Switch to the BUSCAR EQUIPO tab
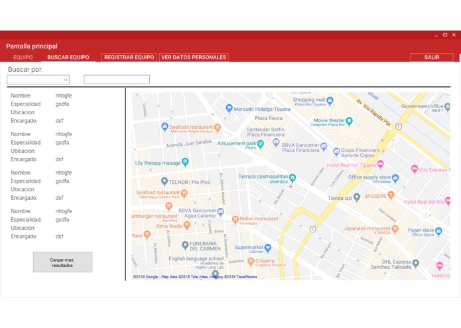461x328 pixels. pyautogui.click(x=68, y=57)
